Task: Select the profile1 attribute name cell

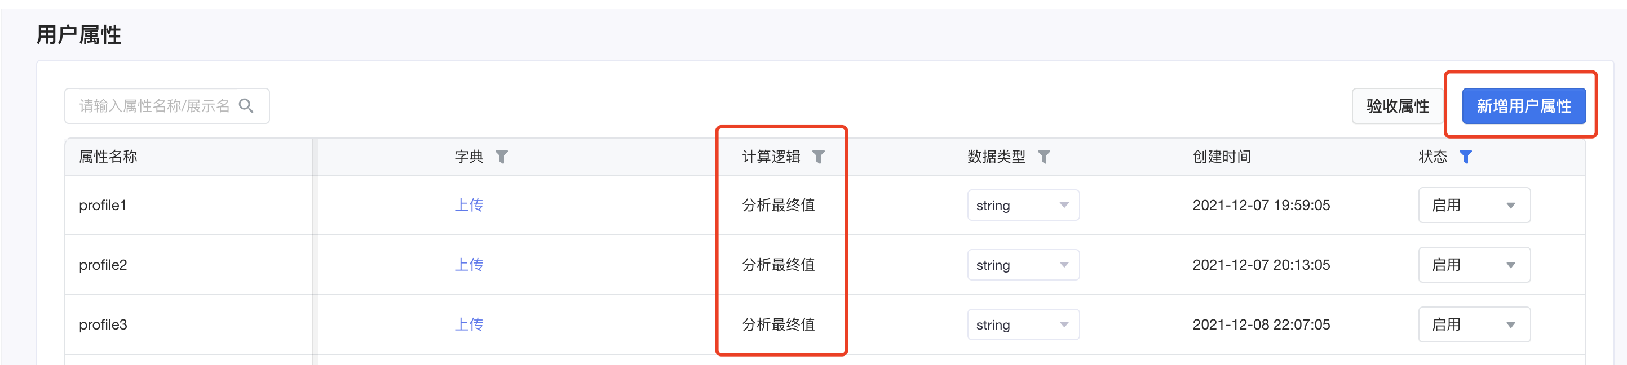Action: (x=103, y=205)
